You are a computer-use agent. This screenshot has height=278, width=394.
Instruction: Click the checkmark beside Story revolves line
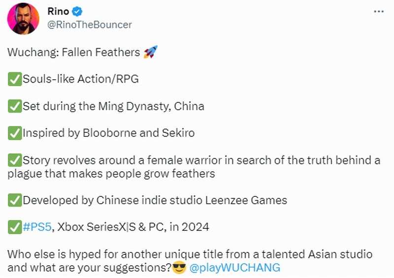coord(14,160)
